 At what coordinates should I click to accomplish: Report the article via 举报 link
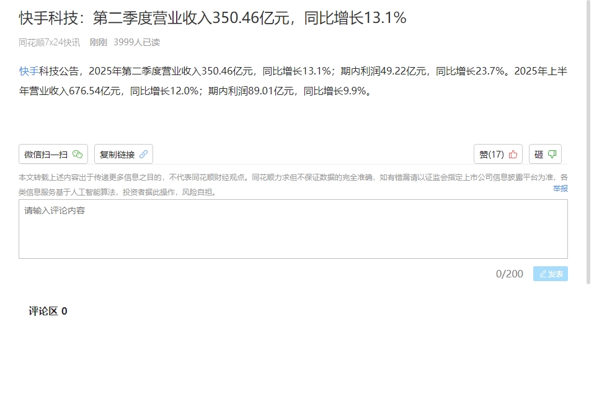click(561, 189)
